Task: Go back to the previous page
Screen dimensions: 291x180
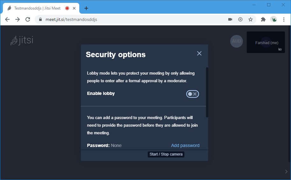Action: coord(7,19)
